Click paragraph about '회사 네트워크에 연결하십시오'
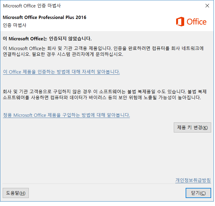This screenshot has width=215, height=206. tap(103, 51)
